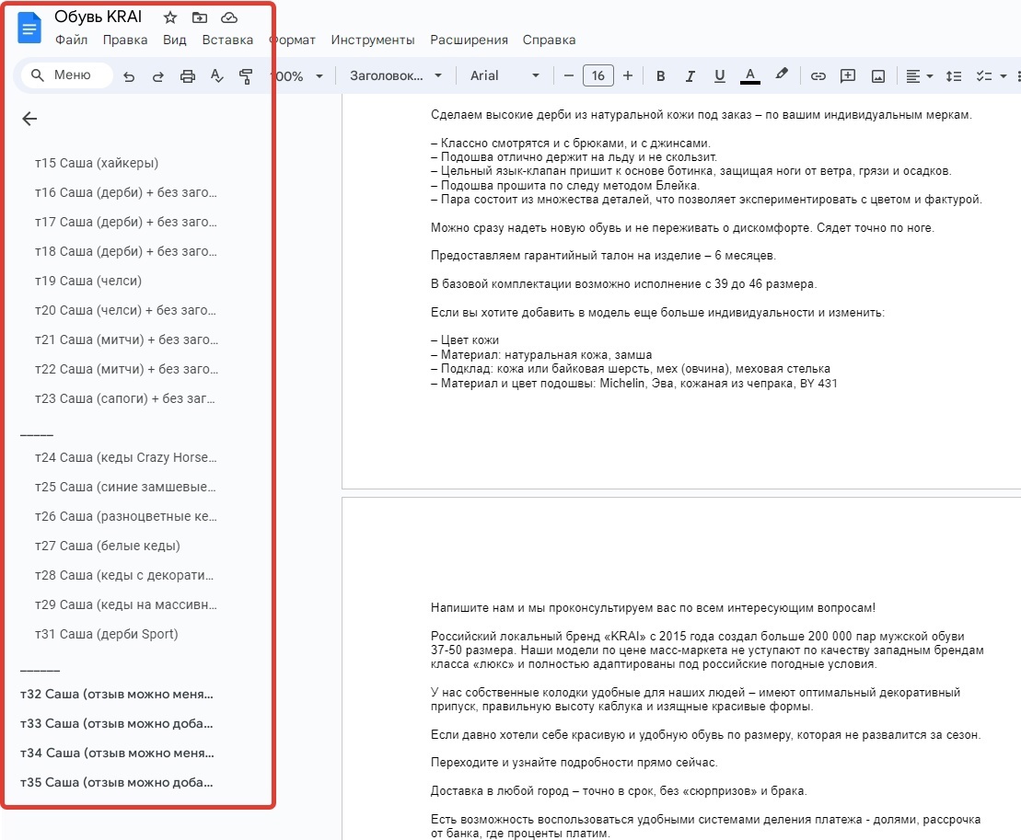1021x840 pixels.
Task: Go to outline item т22 Саша (митчи)
Action: 126,369
